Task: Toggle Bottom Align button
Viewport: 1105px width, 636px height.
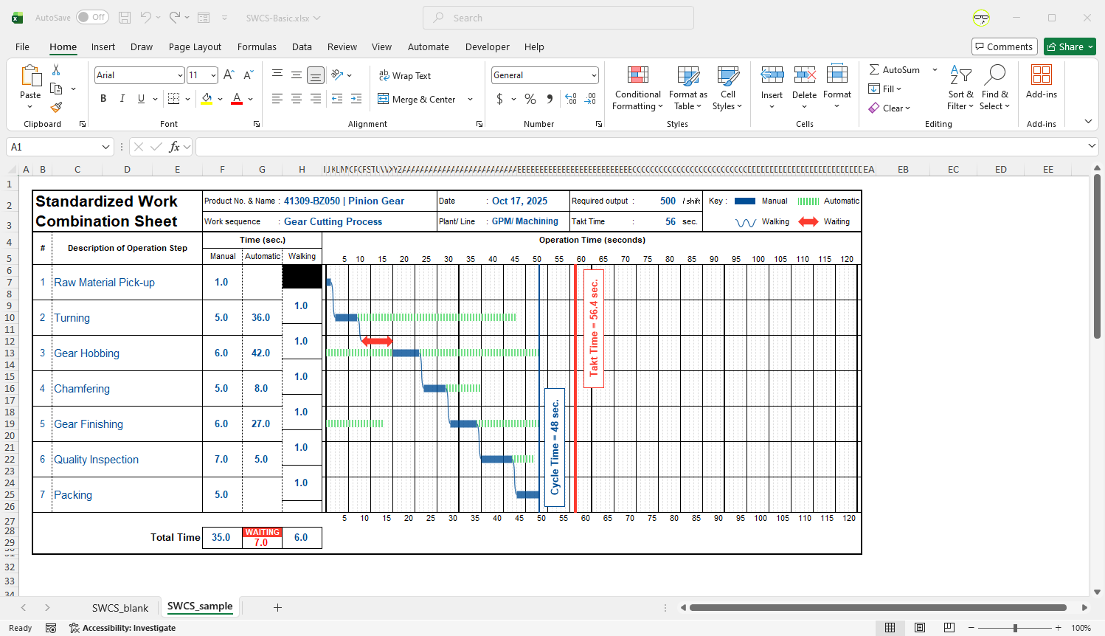Action: pyautogui.click(x=316, y=75)
